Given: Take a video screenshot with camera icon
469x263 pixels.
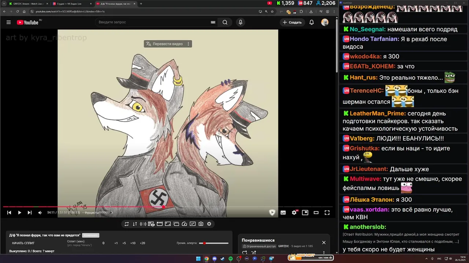Looking at the screenshot, I should coord(201,224).
